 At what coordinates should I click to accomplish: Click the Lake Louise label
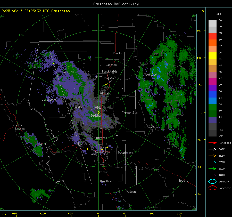pyautogui.click(x=20, y=127)
